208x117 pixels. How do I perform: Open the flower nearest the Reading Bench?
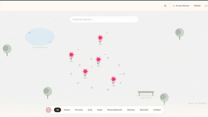pyautogui.click(x=114, y=81)
